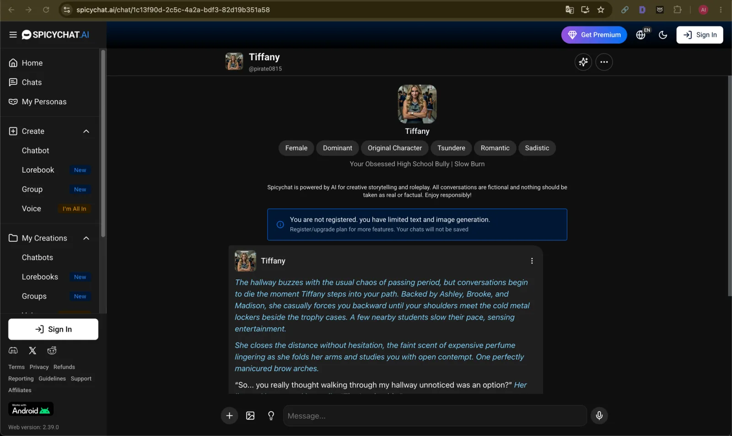Open Groups under My Creations
Screen dimensions: 732x436
[34, 296]
